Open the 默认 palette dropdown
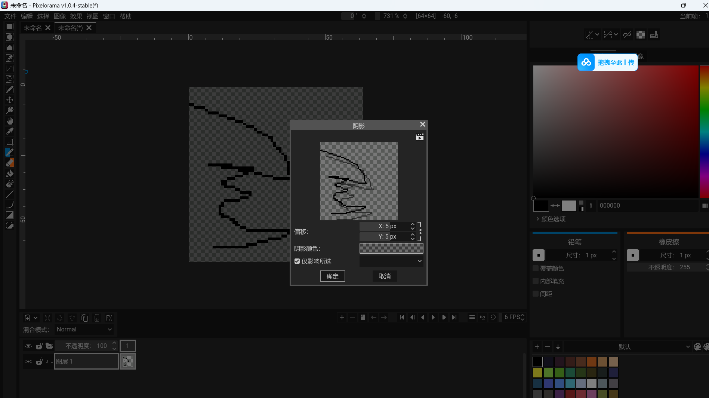This screenshot has width=709, height=398. point(628,347)
